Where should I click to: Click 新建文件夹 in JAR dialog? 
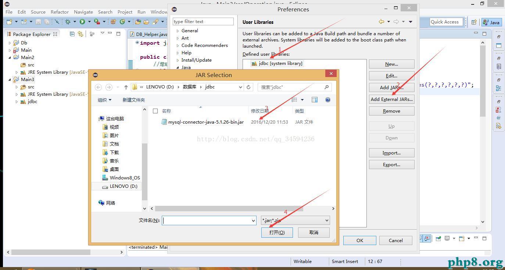coord(133,100)
